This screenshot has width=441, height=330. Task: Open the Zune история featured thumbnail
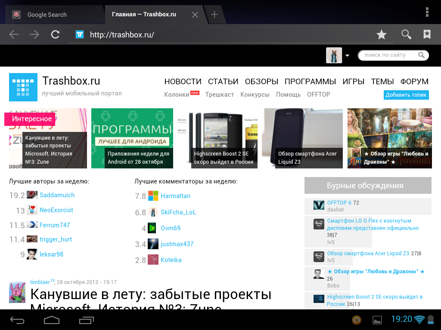tap(48, 138)
